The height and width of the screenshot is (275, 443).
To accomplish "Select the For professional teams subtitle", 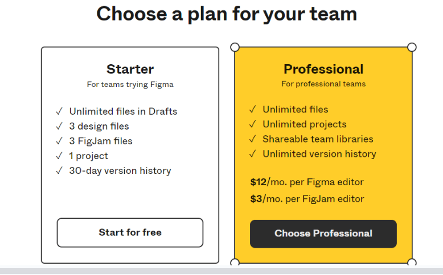I will pyautogui.click(x=323, y=84).
